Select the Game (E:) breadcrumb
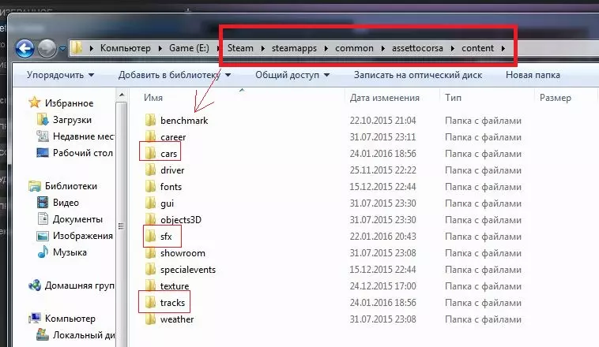 click(x=189, y=48)
